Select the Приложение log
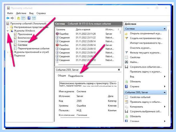This screenshot has width=176, height=132. [x=25, y=34]
